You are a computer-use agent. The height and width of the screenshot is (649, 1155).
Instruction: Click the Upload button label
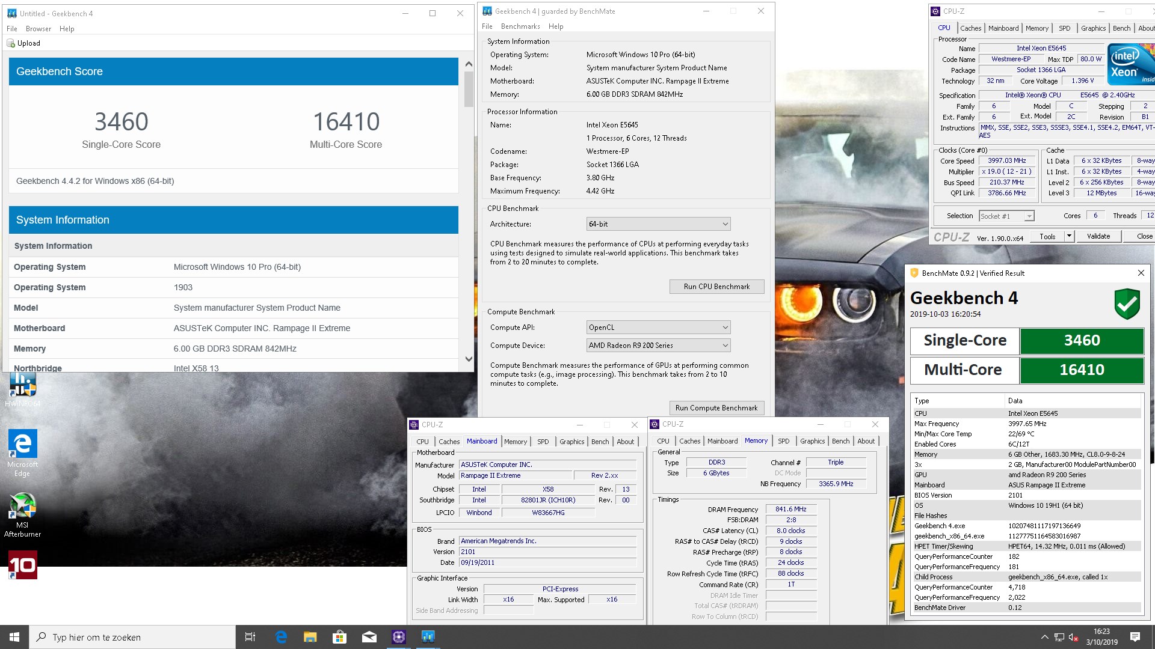tap(29, 43)
